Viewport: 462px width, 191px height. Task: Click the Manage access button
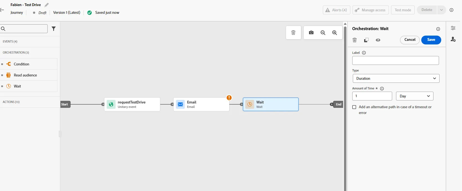coord(371,10)
